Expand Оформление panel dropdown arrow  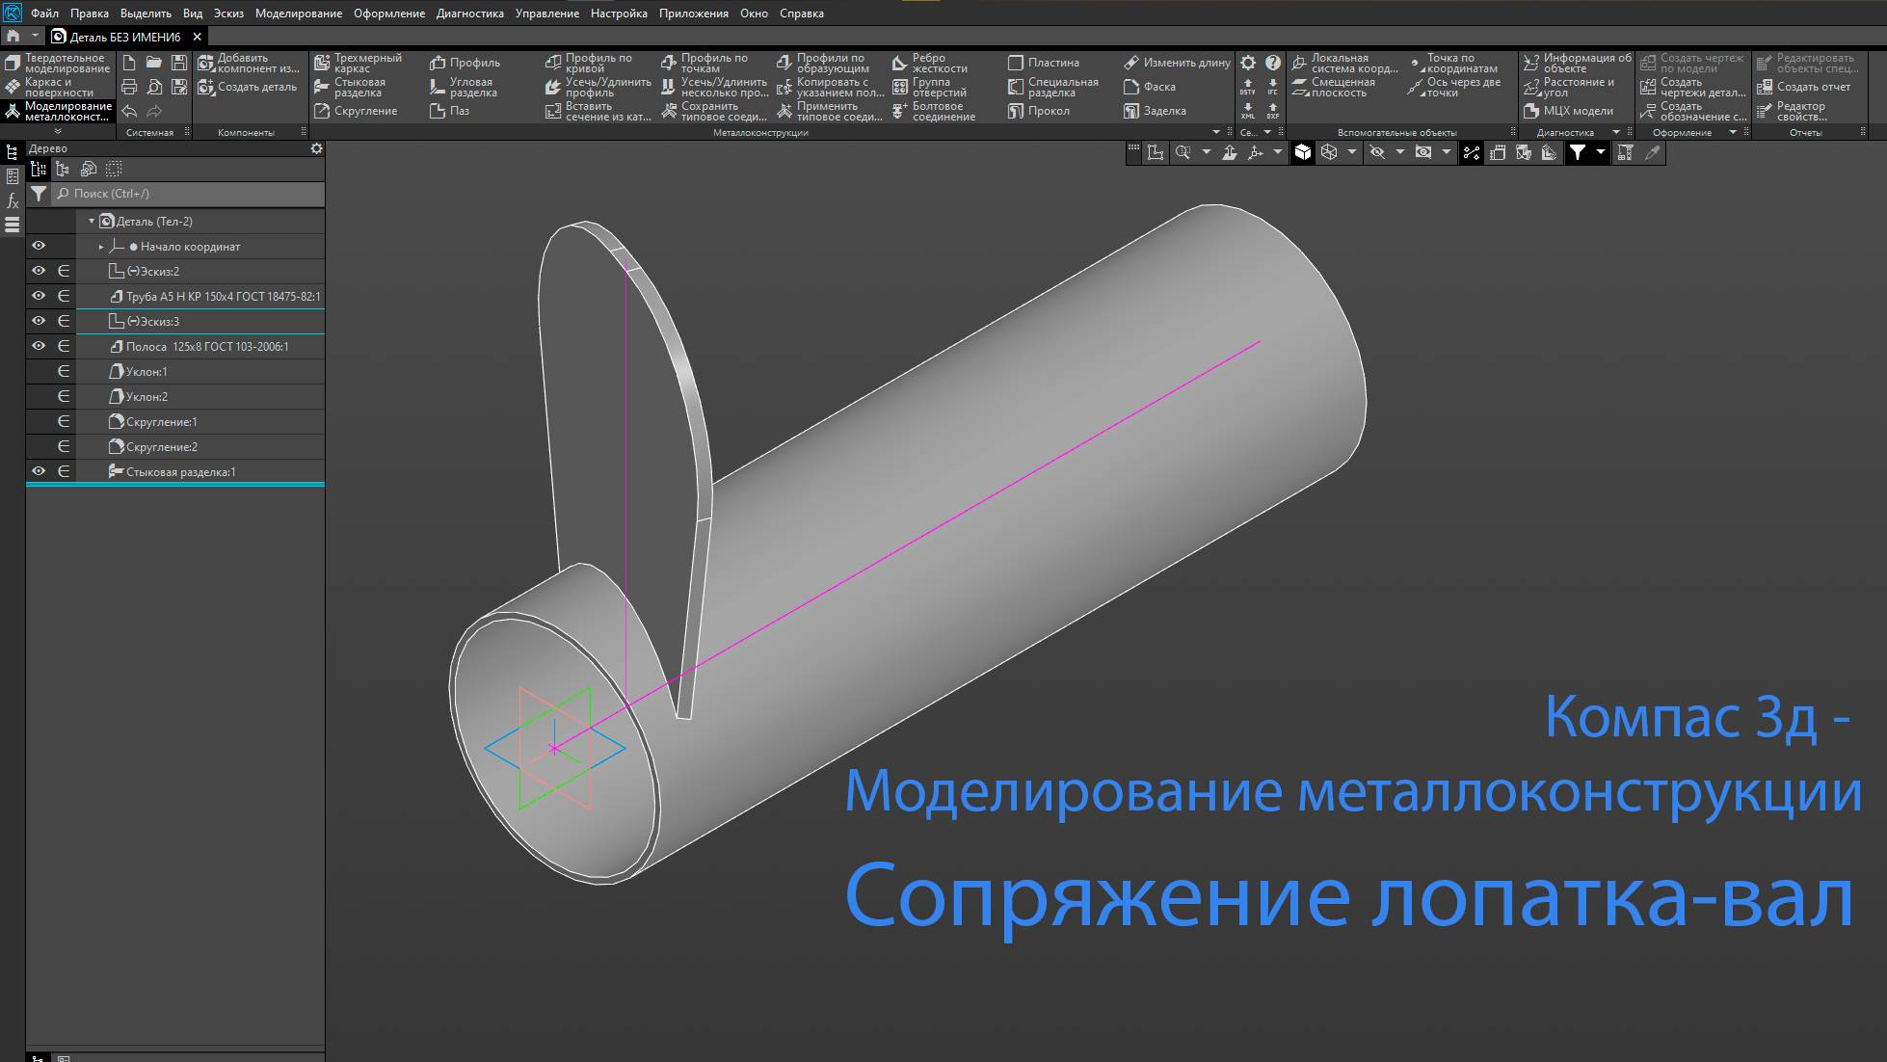1733,132
